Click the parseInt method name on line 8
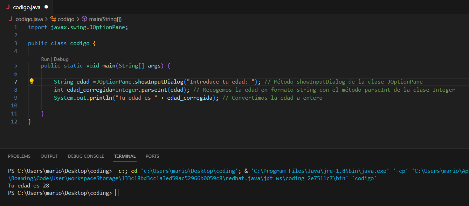Viewport: 469px width, 206px height. coord(154,90)
